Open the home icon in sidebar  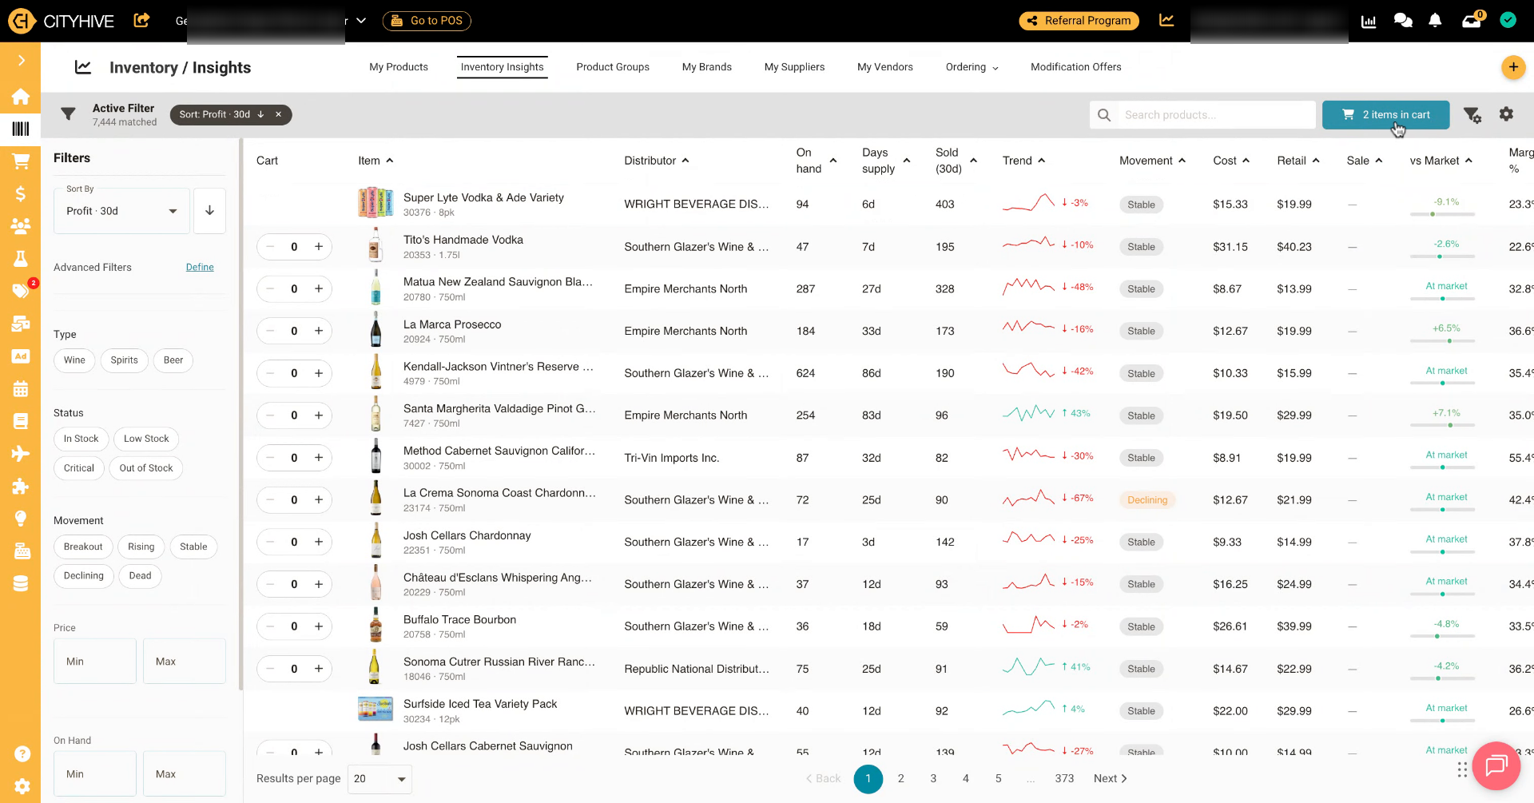point(21,96)
